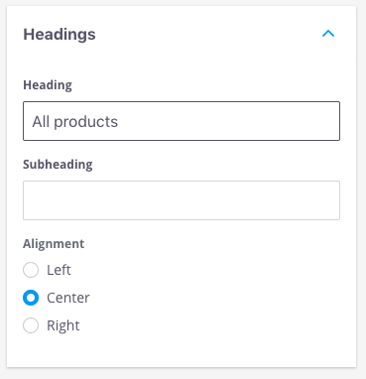The image size is (366, 379).
Task: Click the word 'All' in Heading field
Action: (x=41, y=121)
